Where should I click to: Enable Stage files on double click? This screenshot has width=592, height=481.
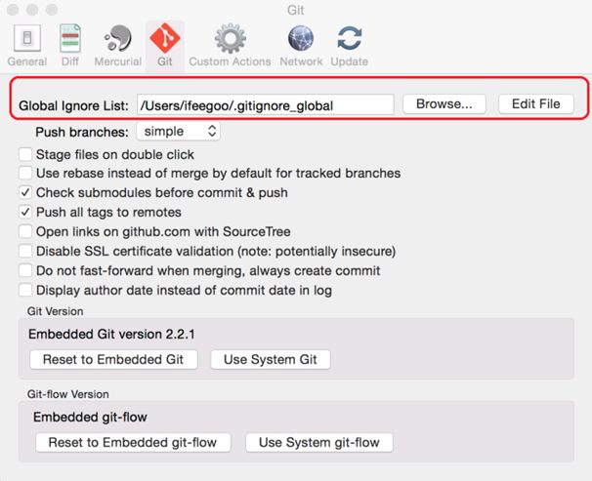click(25, 154)
